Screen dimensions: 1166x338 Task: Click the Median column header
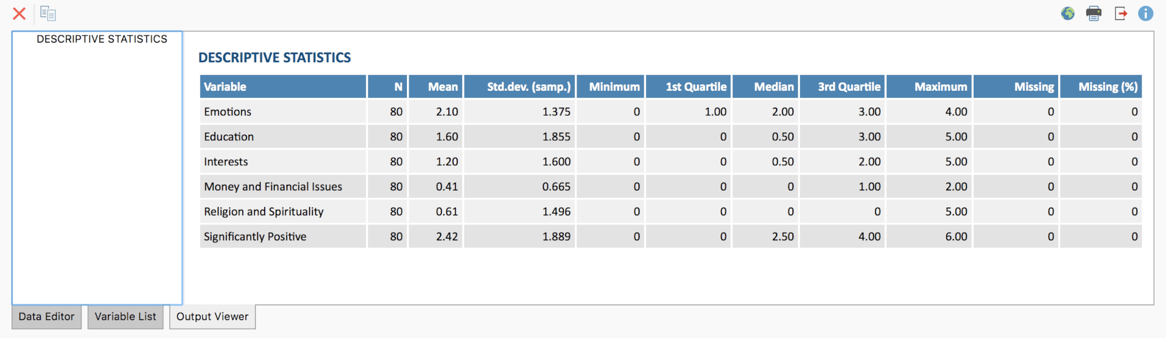[765, 87]
